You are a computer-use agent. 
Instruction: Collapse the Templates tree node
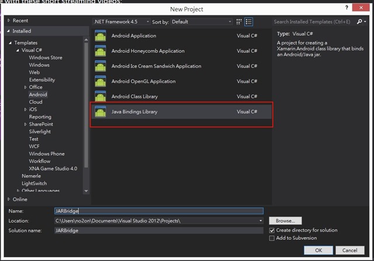click(x=11, y=43)
